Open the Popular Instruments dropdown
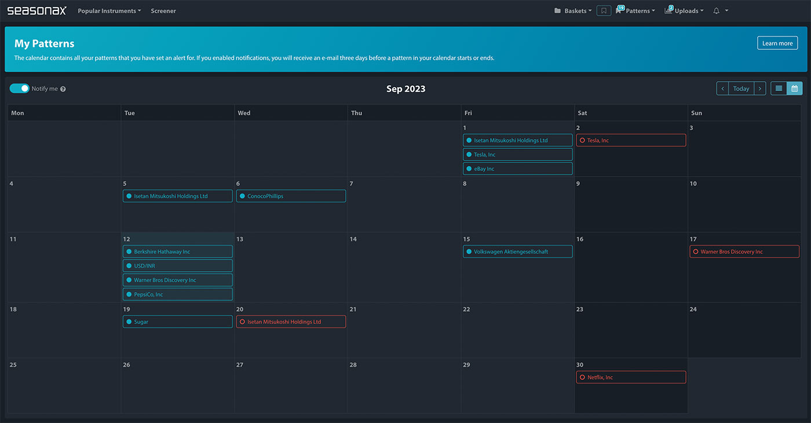The image size is (811, 423). tap(109, 11)
